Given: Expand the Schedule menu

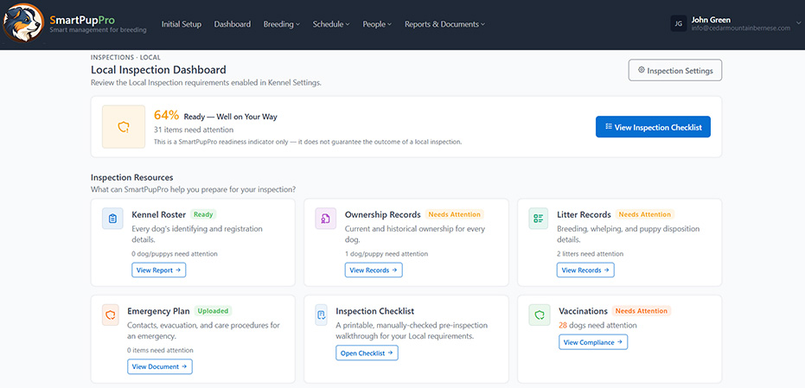Looking at the screenshot, I should [x=331, y=24].
